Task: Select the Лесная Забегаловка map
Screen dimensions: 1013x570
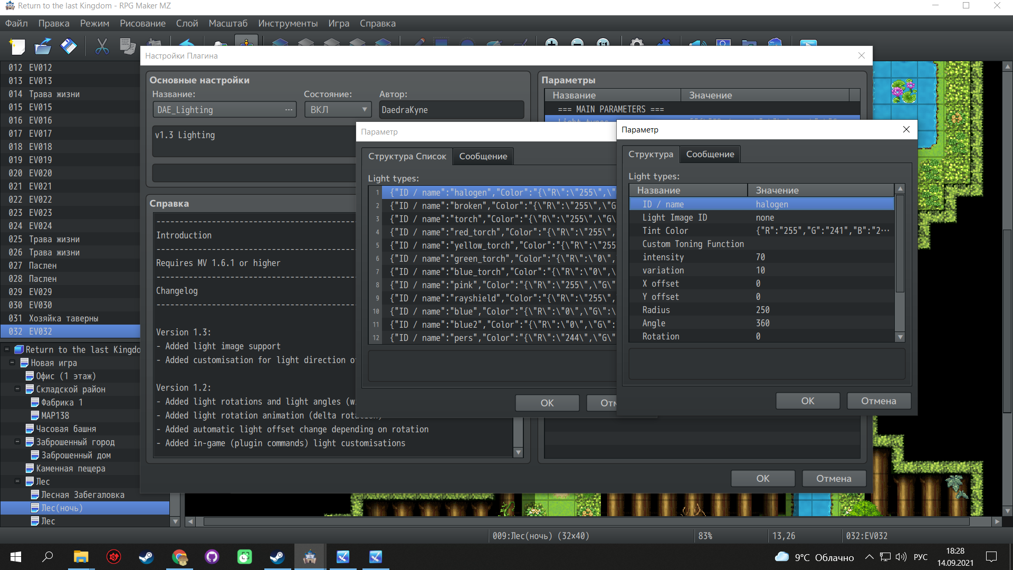Action: click(83, 495)
